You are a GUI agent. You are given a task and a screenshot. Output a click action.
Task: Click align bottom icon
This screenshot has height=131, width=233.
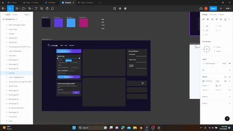225,19
